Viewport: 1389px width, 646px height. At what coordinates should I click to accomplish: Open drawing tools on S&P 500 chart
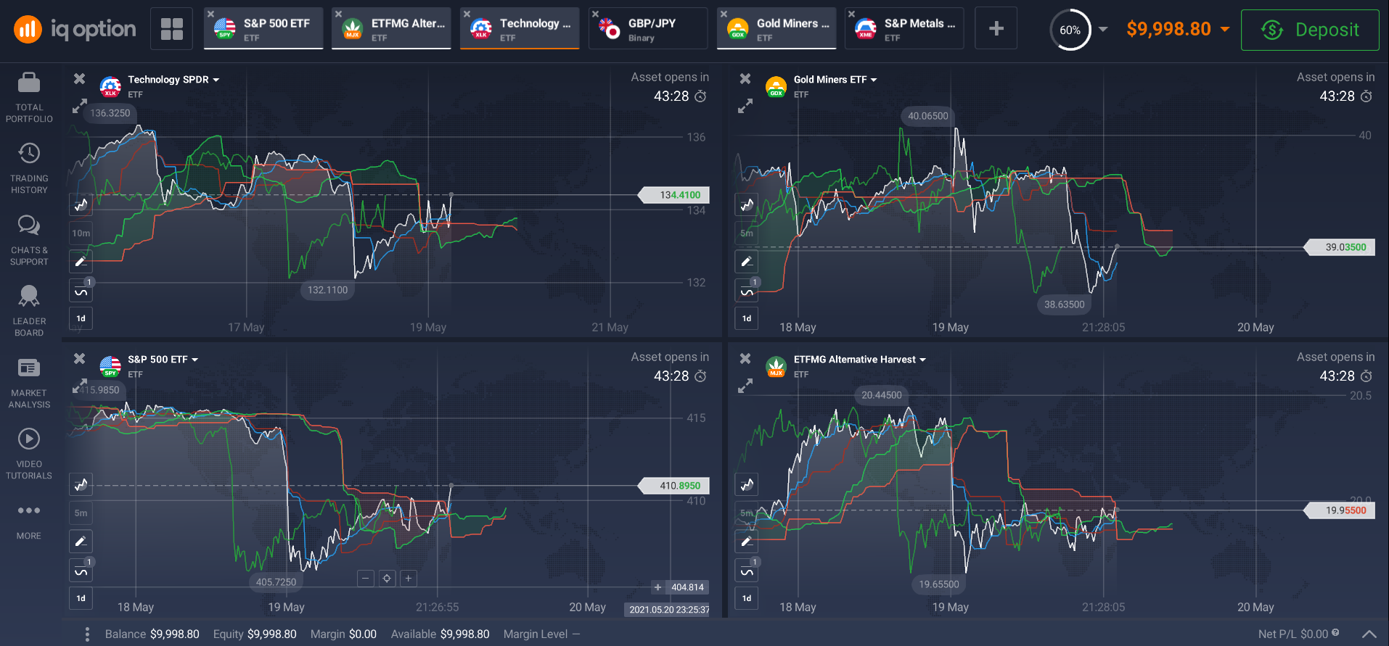(81, 541)
